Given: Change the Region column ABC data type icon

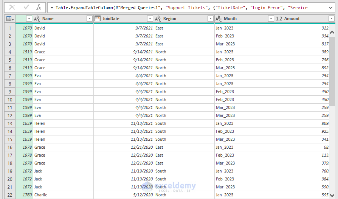Looking at the screenshot, I should click(158, 19).
